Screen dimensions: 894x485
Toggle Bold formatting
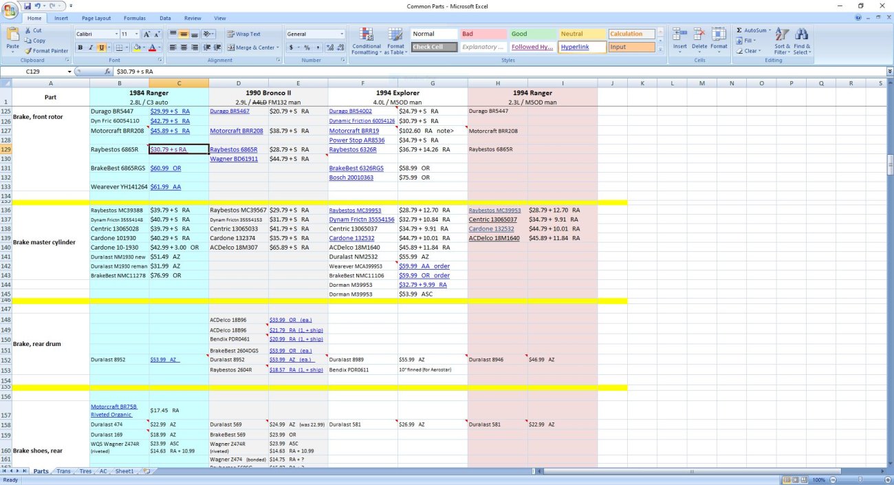(x=80, y=47)
